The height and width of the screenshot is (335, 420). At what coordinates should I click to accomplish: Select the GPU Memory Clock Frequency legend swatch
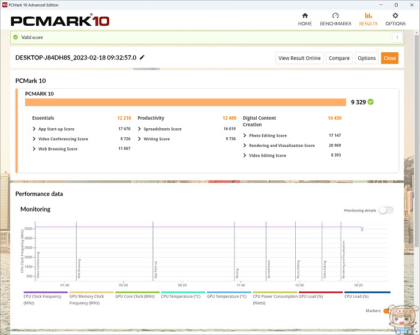[91, 292]
